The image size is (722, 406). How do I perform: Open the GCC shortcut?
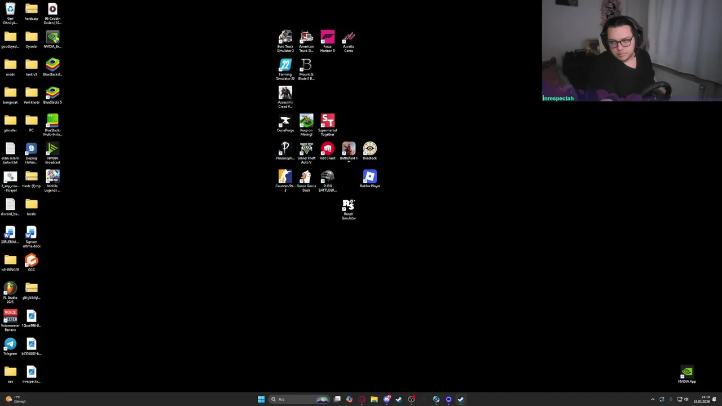pos(31,263)
